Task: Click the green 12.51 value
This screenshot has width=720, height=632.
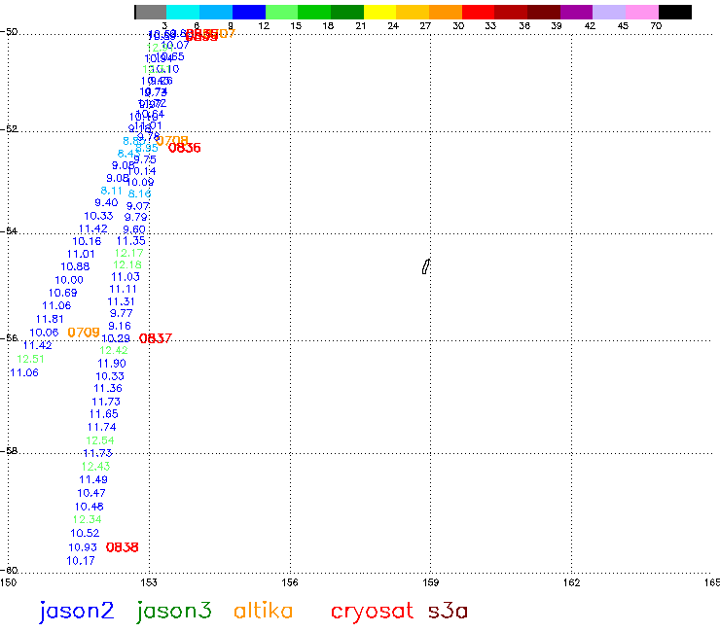Action: [x=31, y=359]
